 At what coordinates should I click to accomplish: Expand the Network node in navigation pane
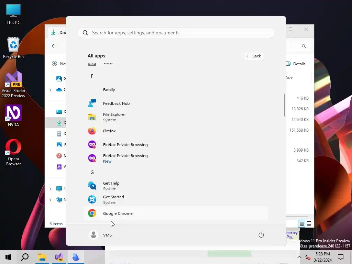pyautogui.click(x=50, y=200)
